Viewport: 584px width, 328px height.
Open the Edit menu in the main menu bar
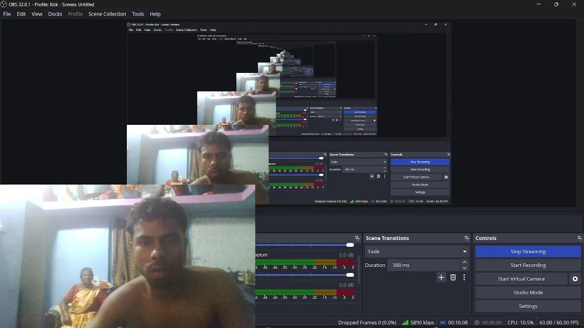(21, 14)
